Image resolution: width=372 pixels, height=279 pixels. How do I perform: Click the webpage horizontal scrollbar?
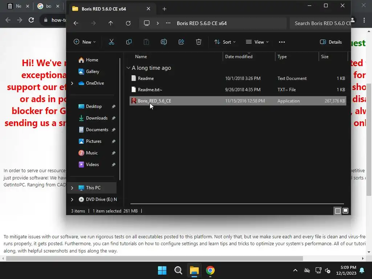pyautogui.click(x=154, y=258)
